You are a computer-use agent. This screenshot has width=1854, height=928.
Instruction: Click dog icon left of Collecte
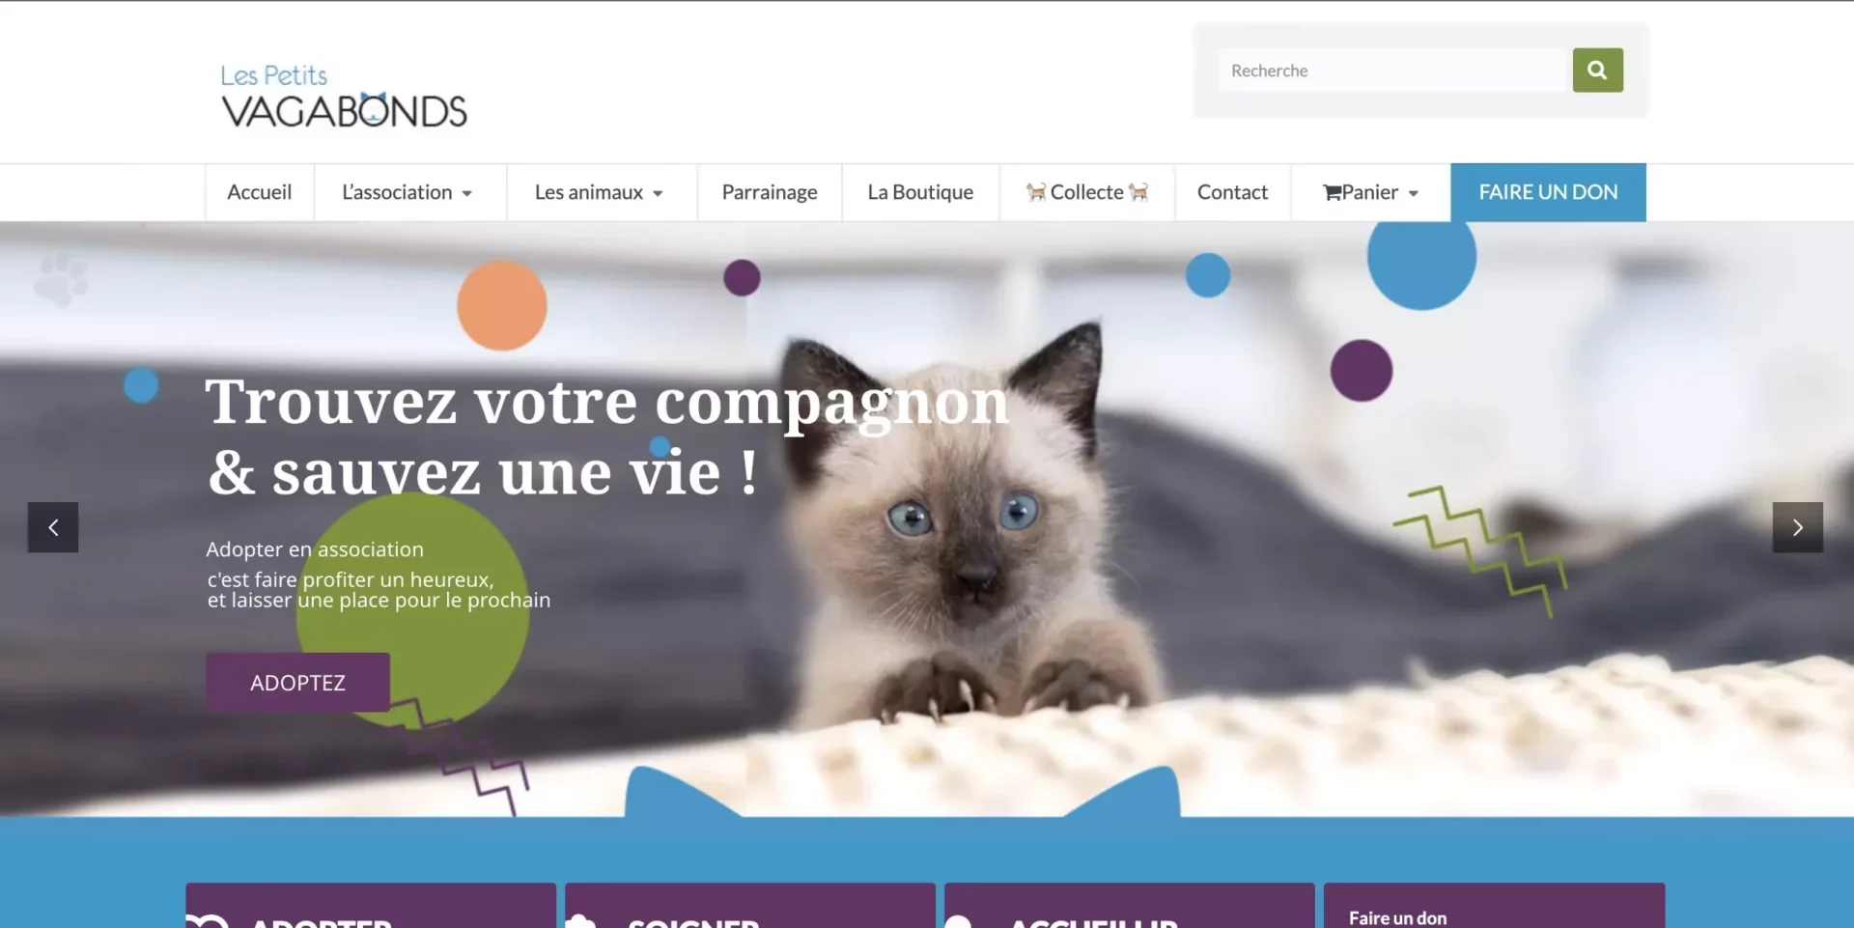(x=1036, y=192)
